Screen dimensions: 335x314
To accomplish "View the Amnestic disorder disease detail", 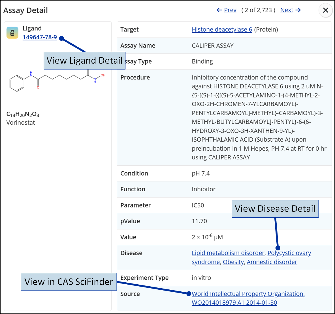I will (272, 262).
